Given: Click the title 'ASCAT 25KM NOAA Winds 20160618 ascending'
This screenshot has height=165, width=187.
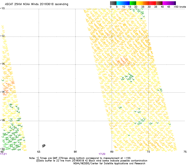Looking at the screenshot, I should 36,4.
